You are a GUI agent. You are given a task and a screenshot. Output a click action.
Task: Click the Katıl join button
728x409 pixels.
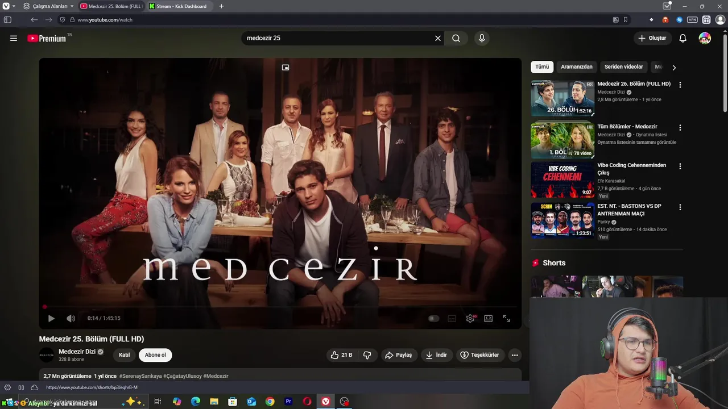124,355
